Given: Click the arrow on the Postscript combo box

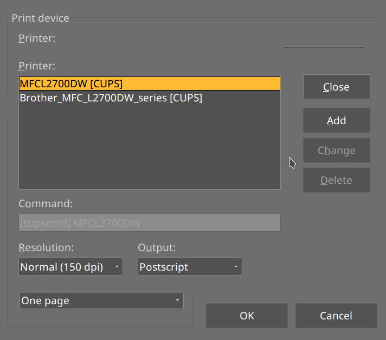Looking at the screenshot, I should pyautogui.click(x=235, y=267).
